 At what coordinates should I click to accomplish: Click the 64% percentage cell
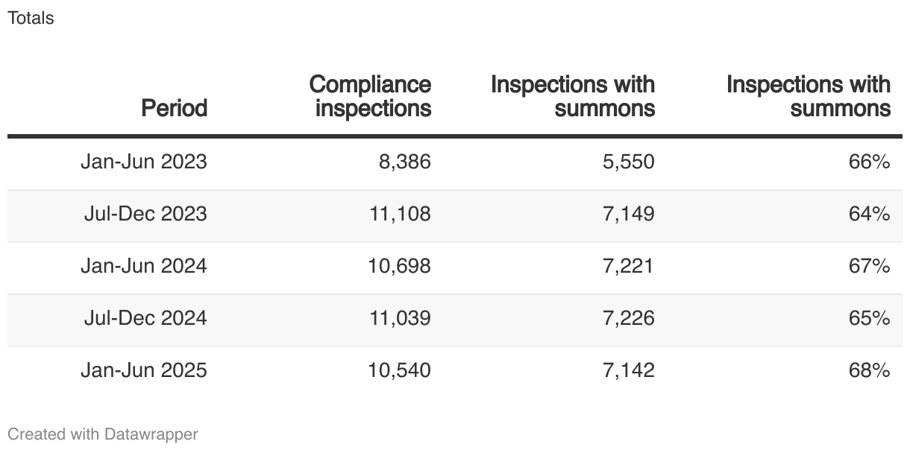point(870,214)
